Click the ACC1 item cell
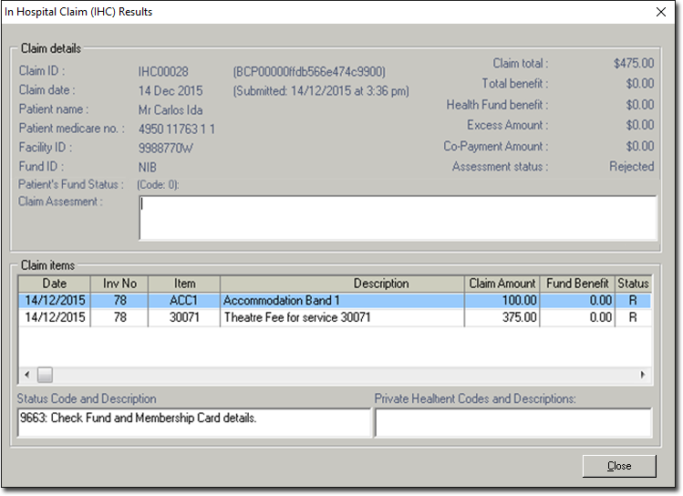 point(183,300)
